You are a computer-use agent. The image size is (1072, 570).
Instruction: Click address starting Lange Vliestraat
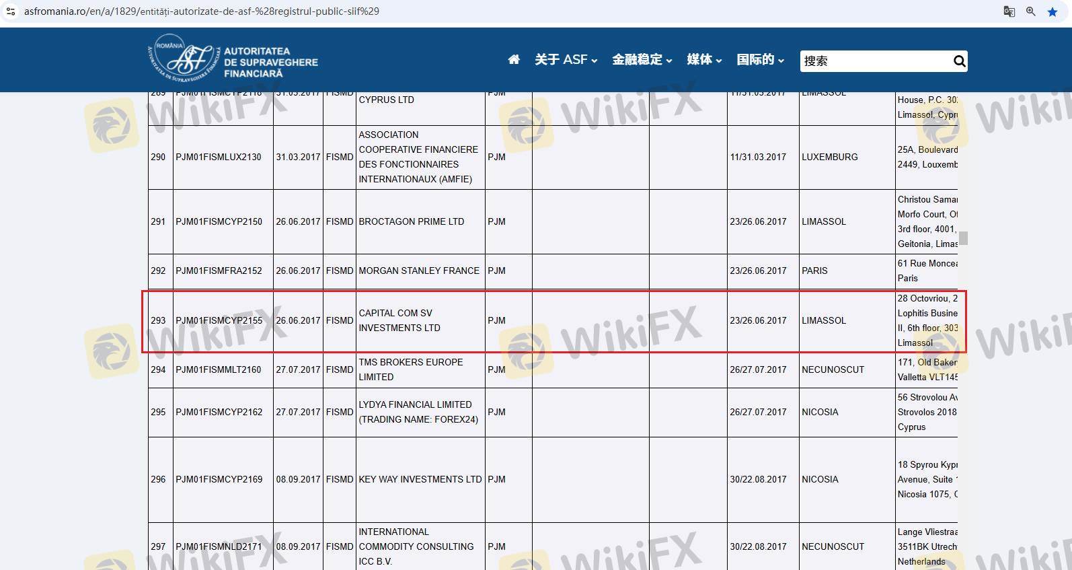tap(927, 546)
